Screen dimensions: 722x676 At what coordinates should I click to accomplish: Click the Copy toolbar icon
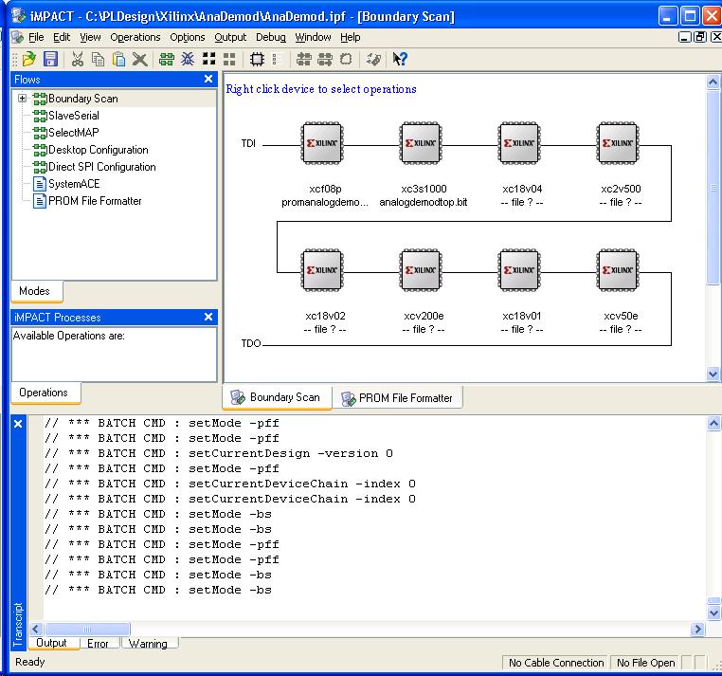(x=98, y=59)
